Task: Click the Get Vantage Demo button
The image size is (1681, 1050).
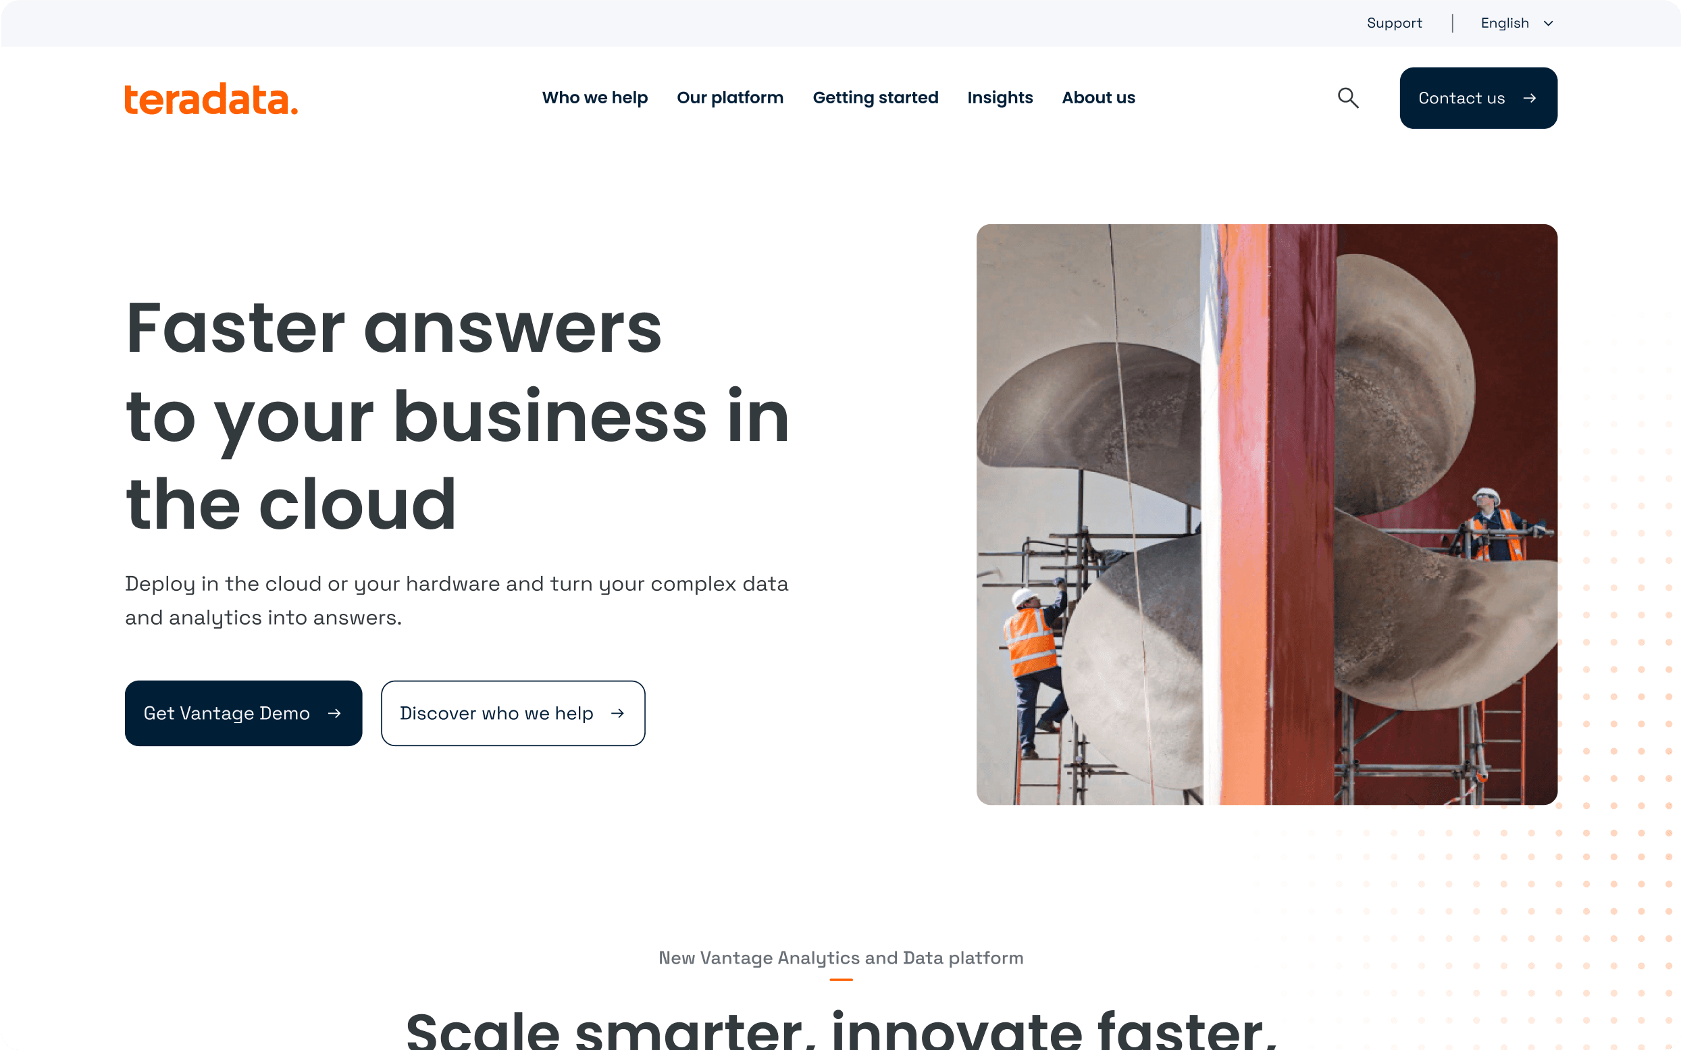Action: [x=243, y=713]
